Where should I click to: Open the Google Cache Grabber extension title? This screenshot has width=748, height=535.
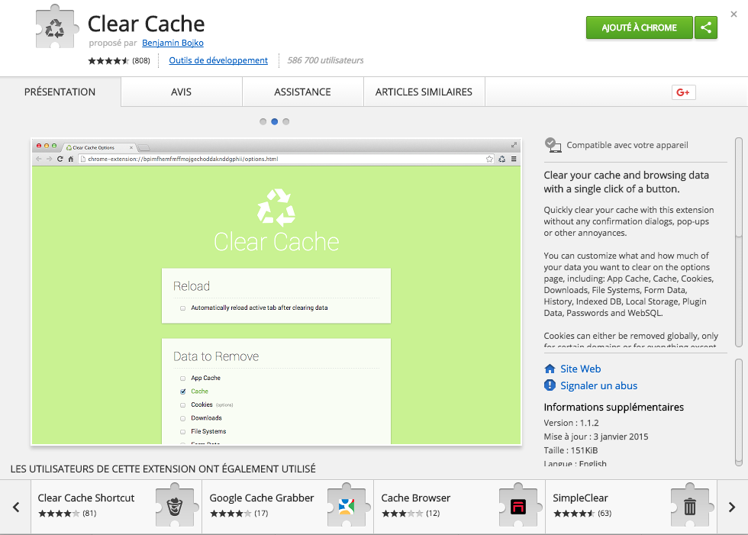click(261, 498)
